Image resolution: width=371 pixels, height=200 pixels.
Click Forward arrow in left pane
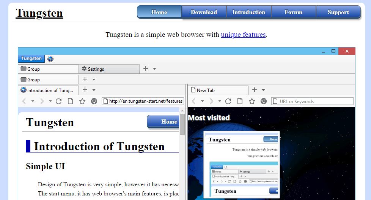click(42, 101)
